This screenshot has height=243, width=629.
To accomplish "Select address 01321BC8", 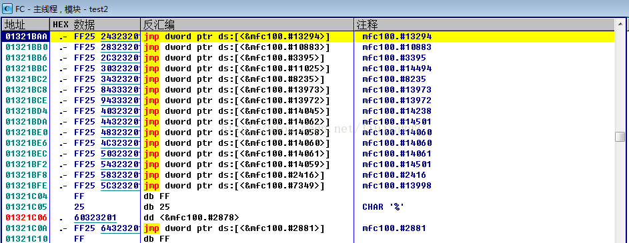I will tap(27, 90).
